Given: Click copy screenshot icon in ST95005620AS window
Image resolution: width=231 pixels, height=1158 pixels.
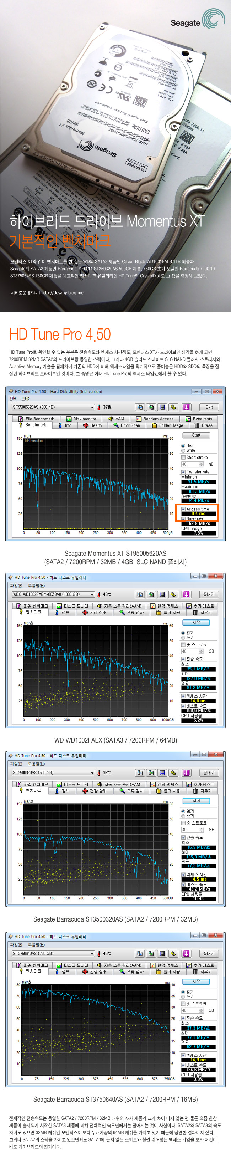Looking at the screenshot, I should (151, 407).
